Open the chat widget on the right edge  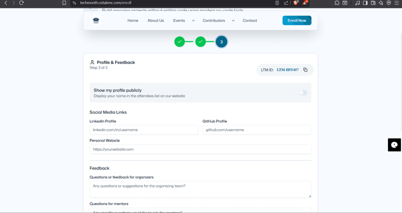pos(395,145)
